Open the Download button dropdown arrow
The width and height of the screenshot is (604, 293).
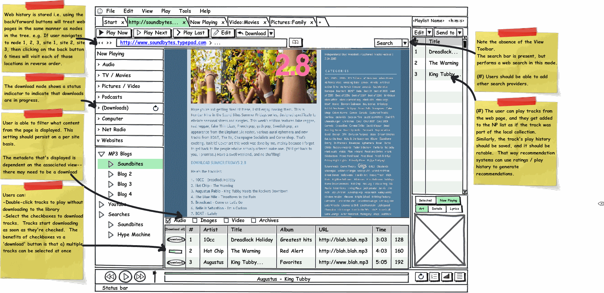[x=271, y=33]
